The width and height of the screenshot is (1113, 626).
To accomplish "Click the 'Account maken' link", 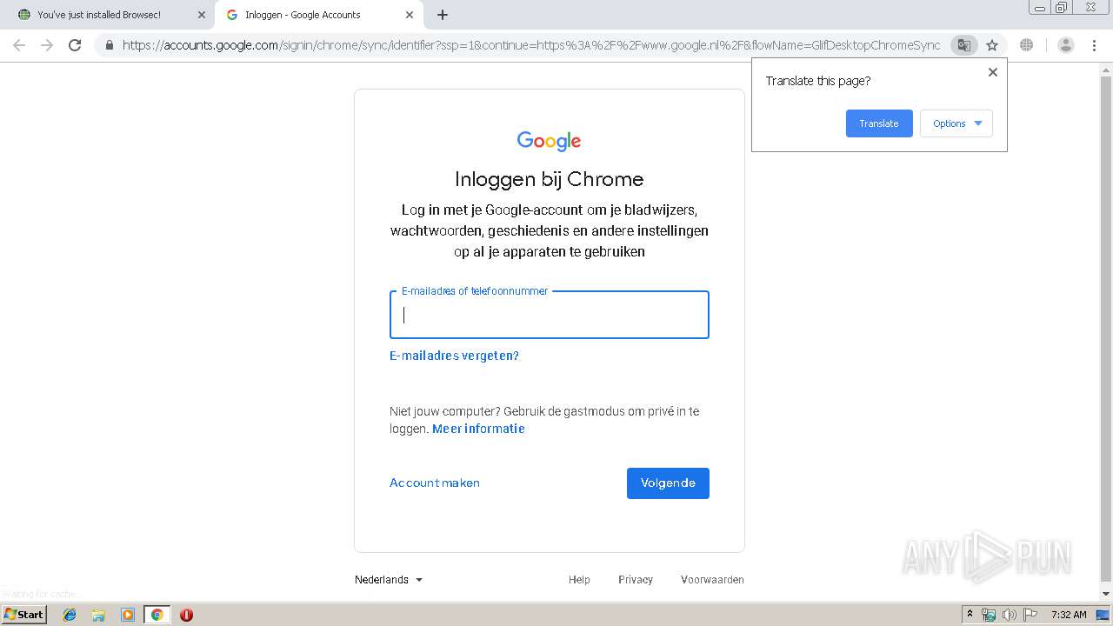I will click(x=435, y=483).
